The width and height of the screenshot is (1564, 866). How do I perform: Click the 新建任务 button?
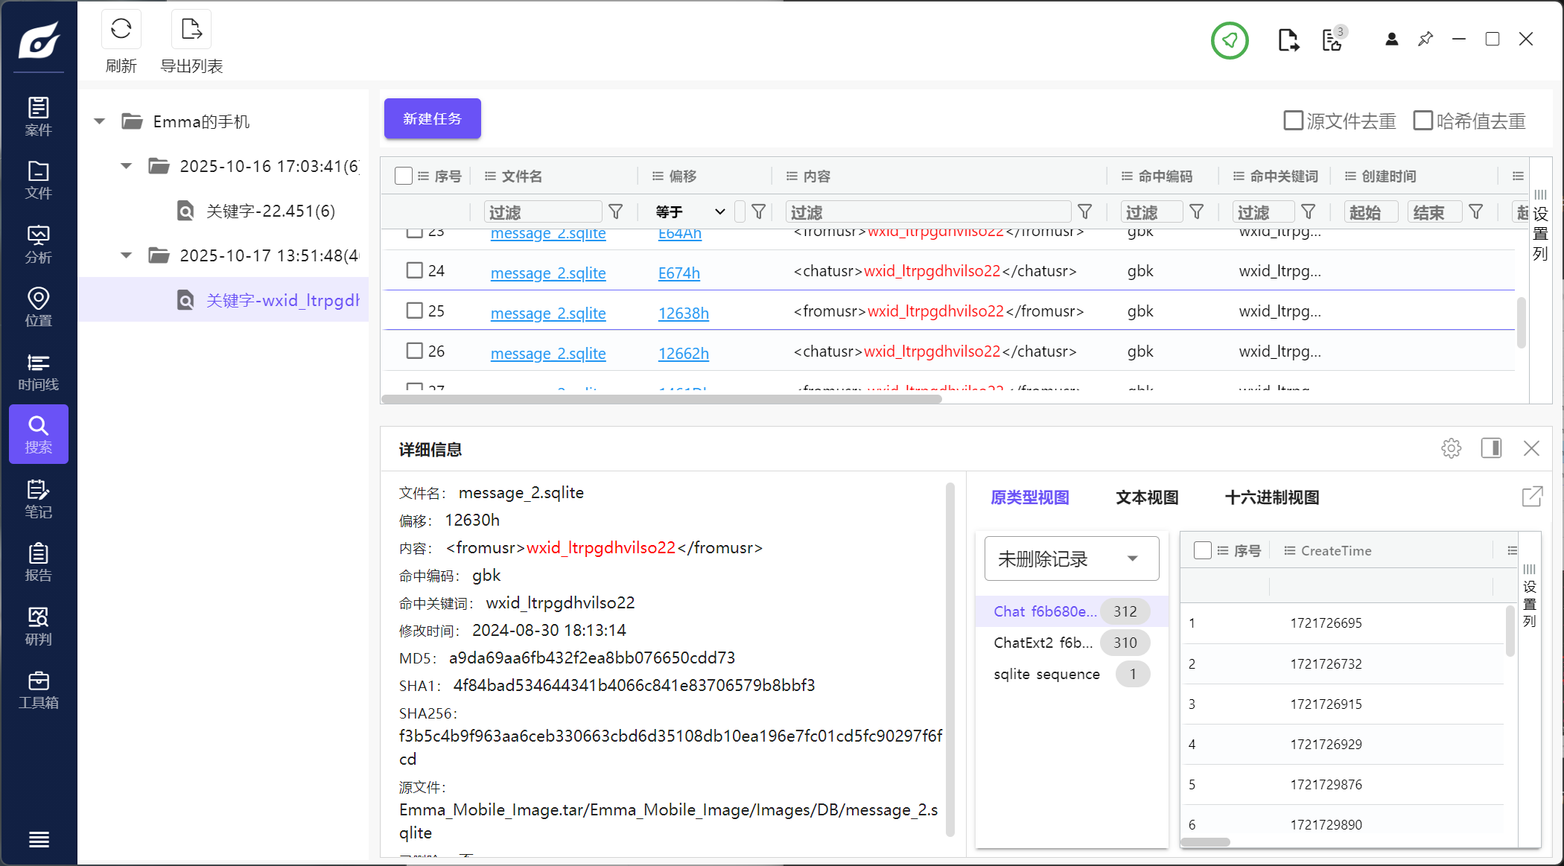(x=432, y=119)
